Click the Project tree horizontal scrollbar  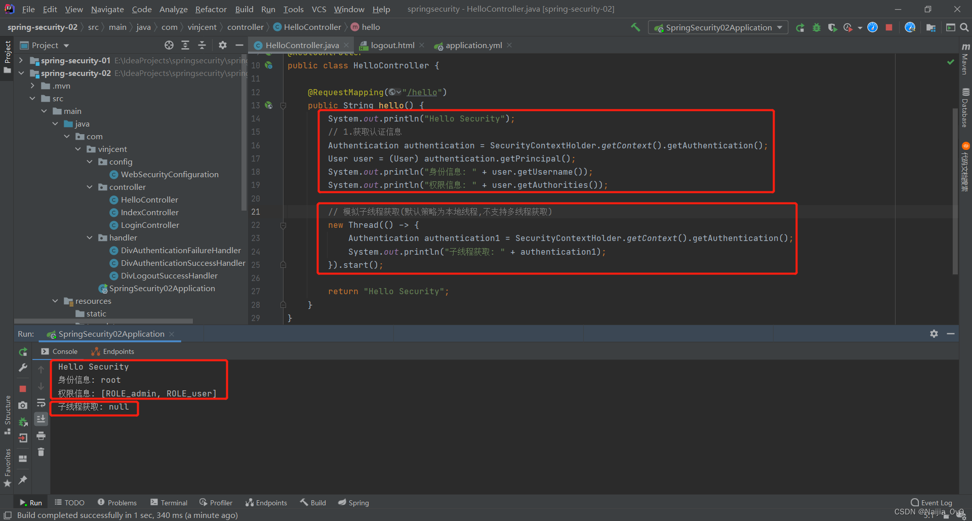coord(103,321)
